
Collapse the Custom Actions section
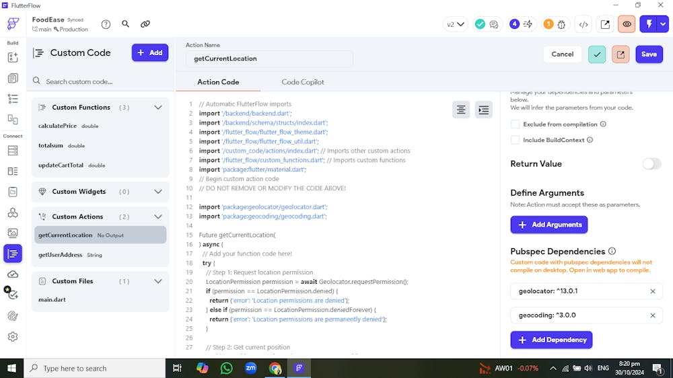click(158, 217)
